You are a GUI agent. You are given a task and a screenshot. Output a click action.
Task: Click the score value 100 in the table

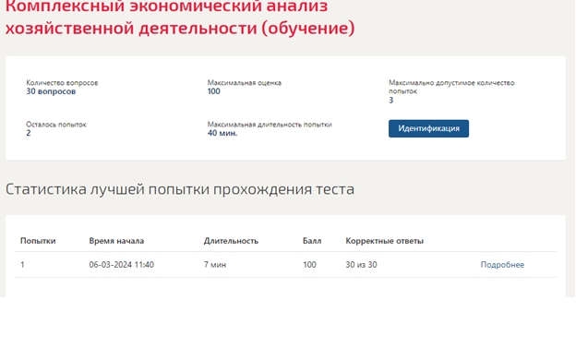(x=309, y=265)
